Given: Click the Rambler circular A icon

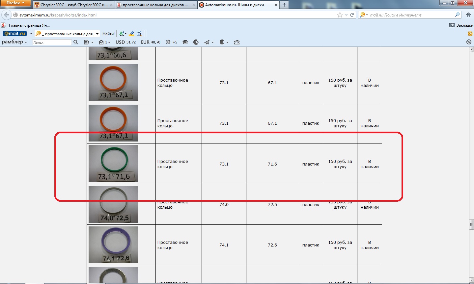Looking at the screenshot, I should [469, 42].
